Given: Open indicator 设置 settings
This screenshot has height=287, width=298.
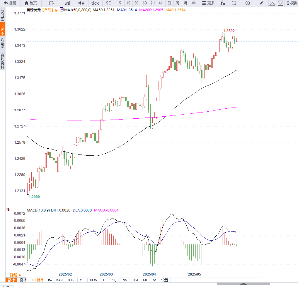Looking at the screenshot, I should tap(165, 280).
